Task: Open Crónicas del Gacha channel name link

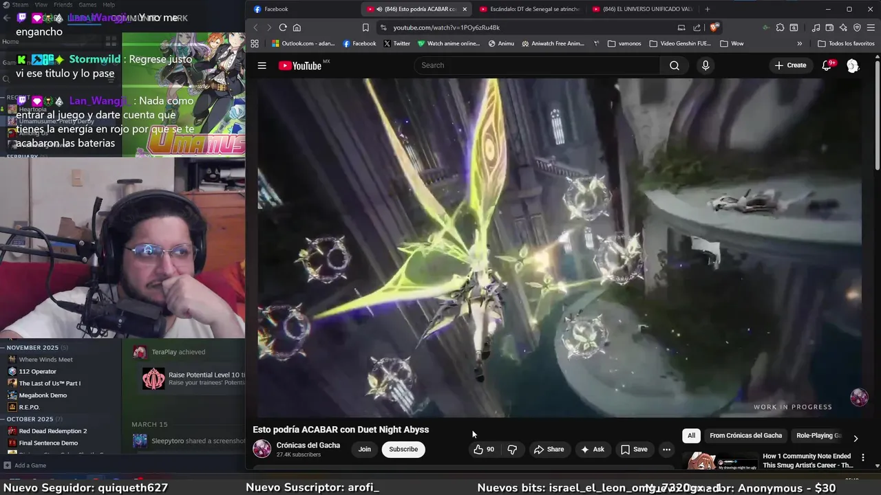Action: coord(308,445)
